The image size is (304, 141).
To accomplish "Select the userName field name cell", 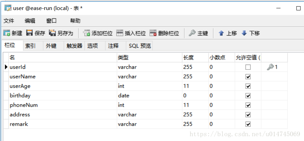I will pyautogui.click(x=63, y=77).
